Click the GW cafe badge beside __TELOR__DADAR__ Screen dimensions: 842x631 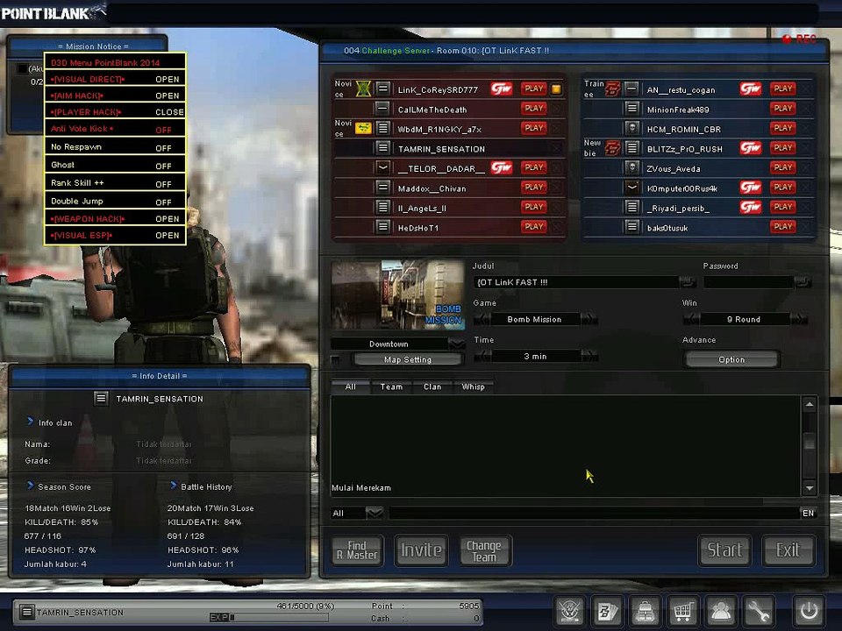point(502,168)
